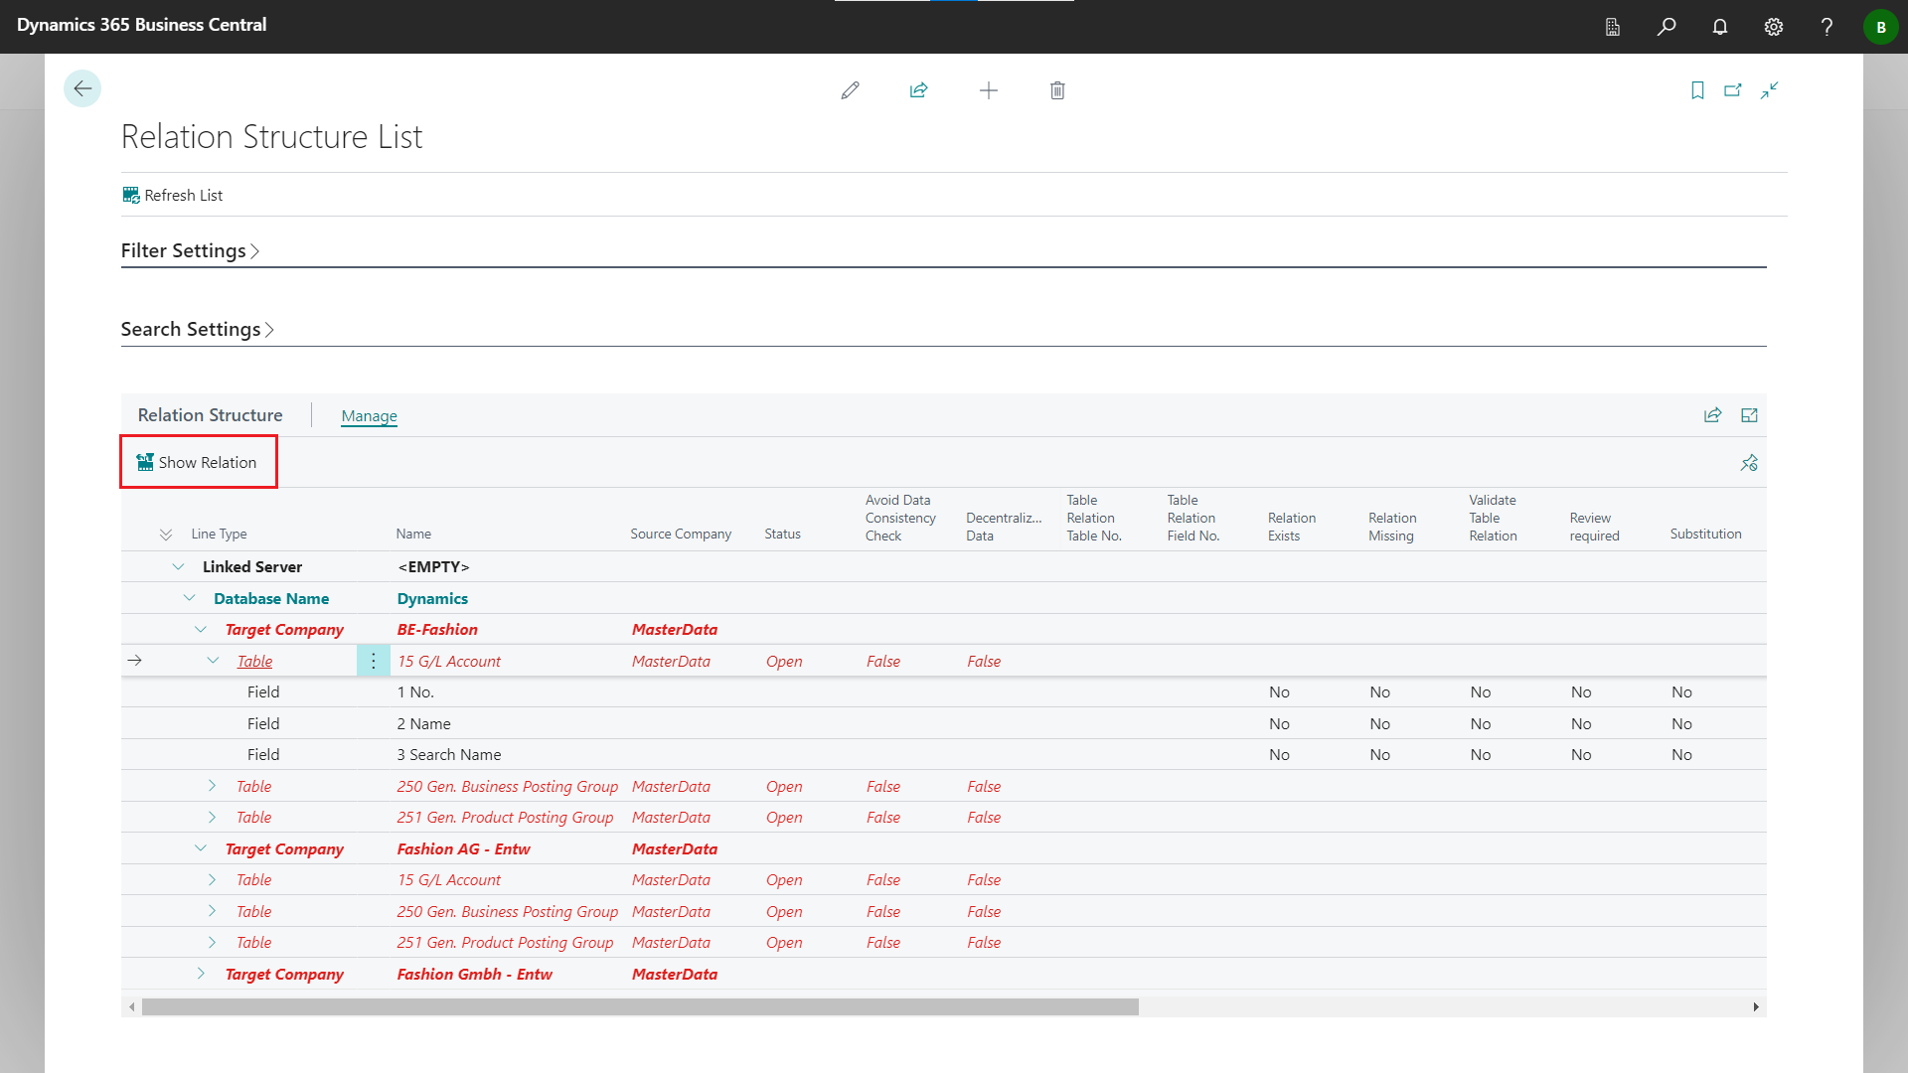Click the Status column header
Screen dimensions: 1908x1073
tap(782, 535)
